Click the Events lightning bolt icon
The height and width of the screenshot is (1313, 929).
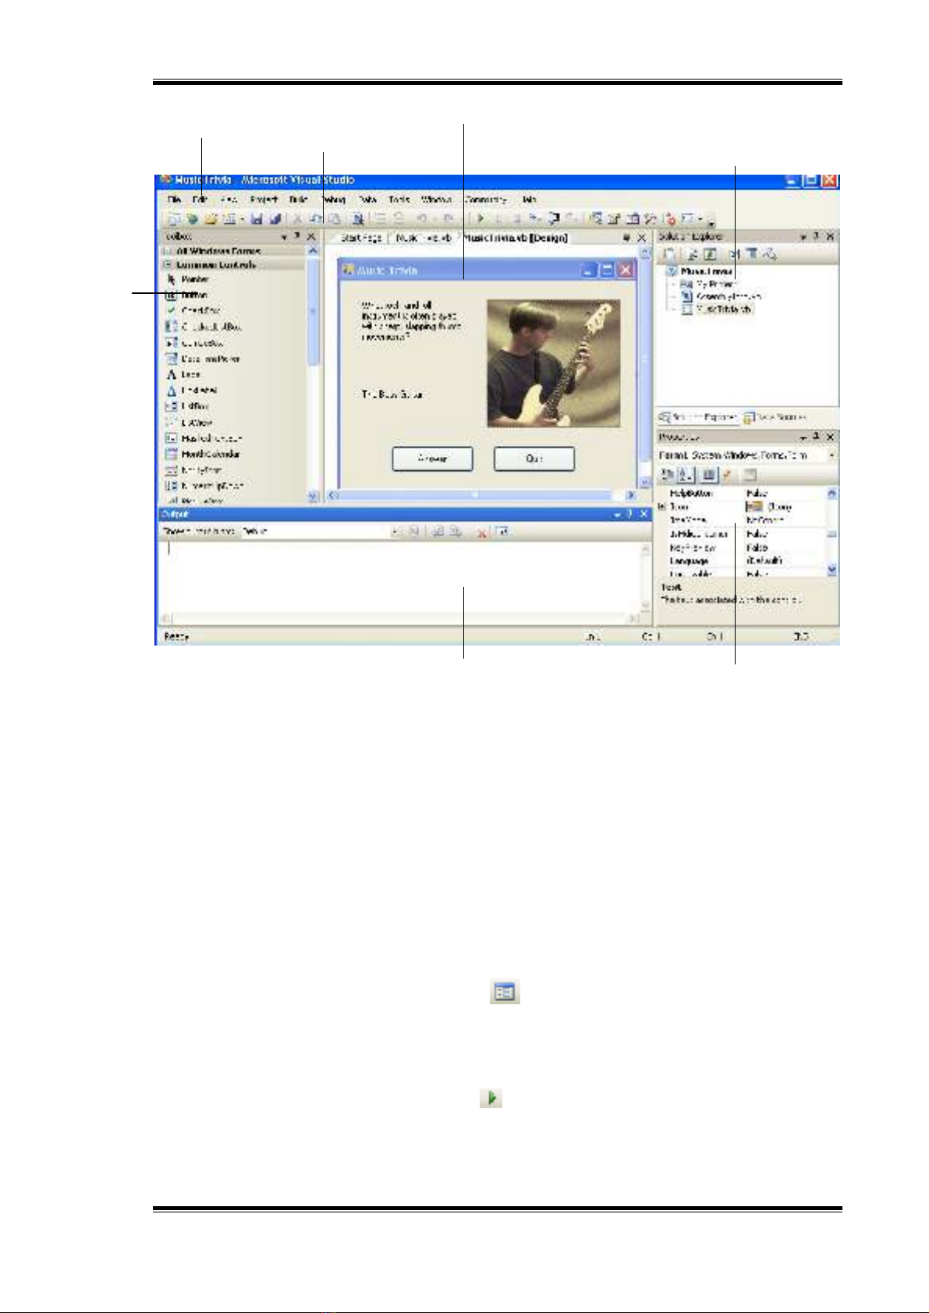(x=727, y=475)
